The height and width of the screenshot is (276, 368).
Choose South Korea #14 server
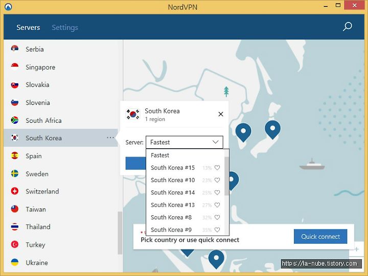tap(186, 193)
